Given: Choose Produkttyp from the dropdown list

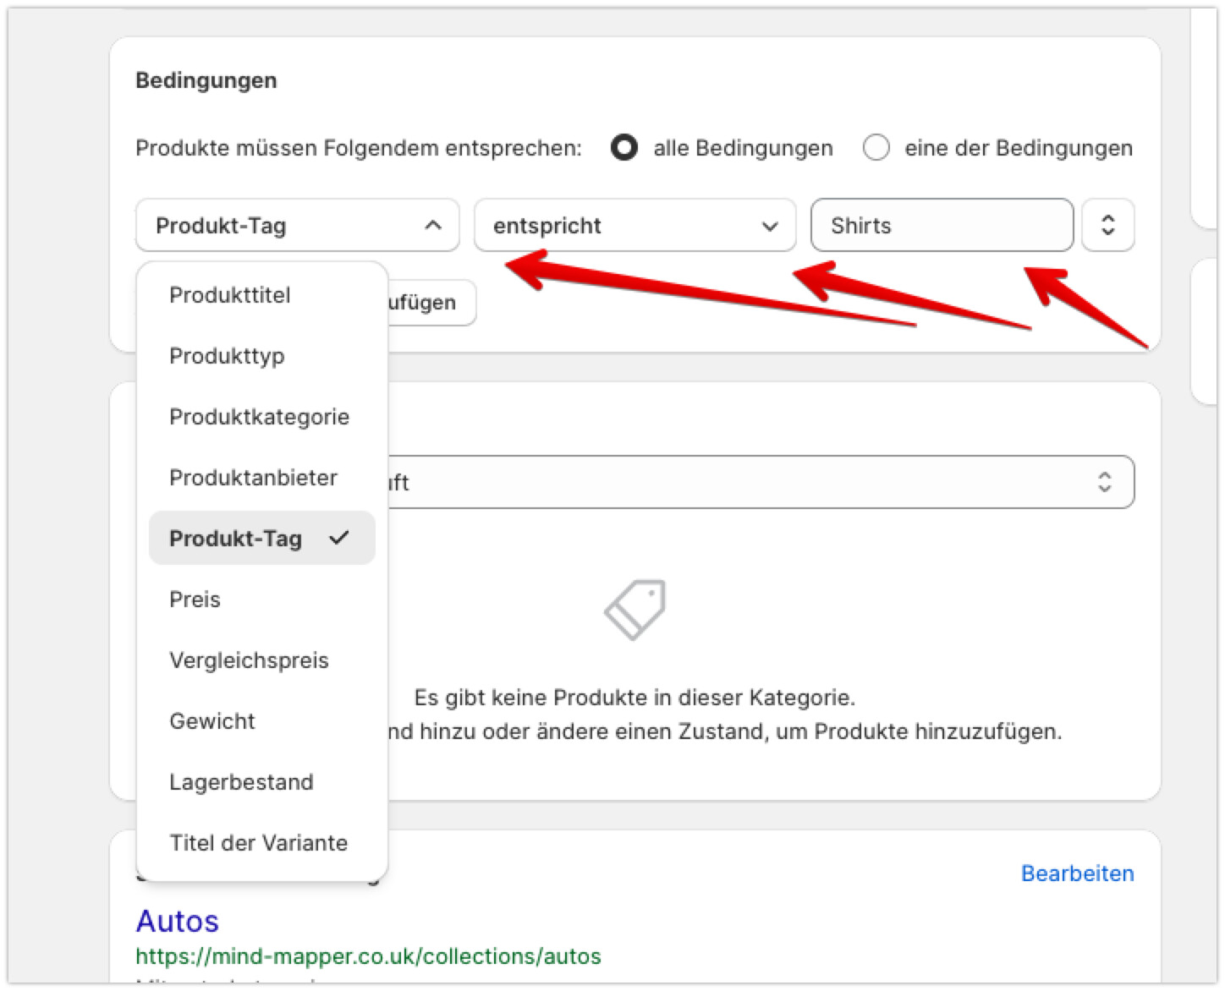Looking at the screenshot, I should (227, 356).
